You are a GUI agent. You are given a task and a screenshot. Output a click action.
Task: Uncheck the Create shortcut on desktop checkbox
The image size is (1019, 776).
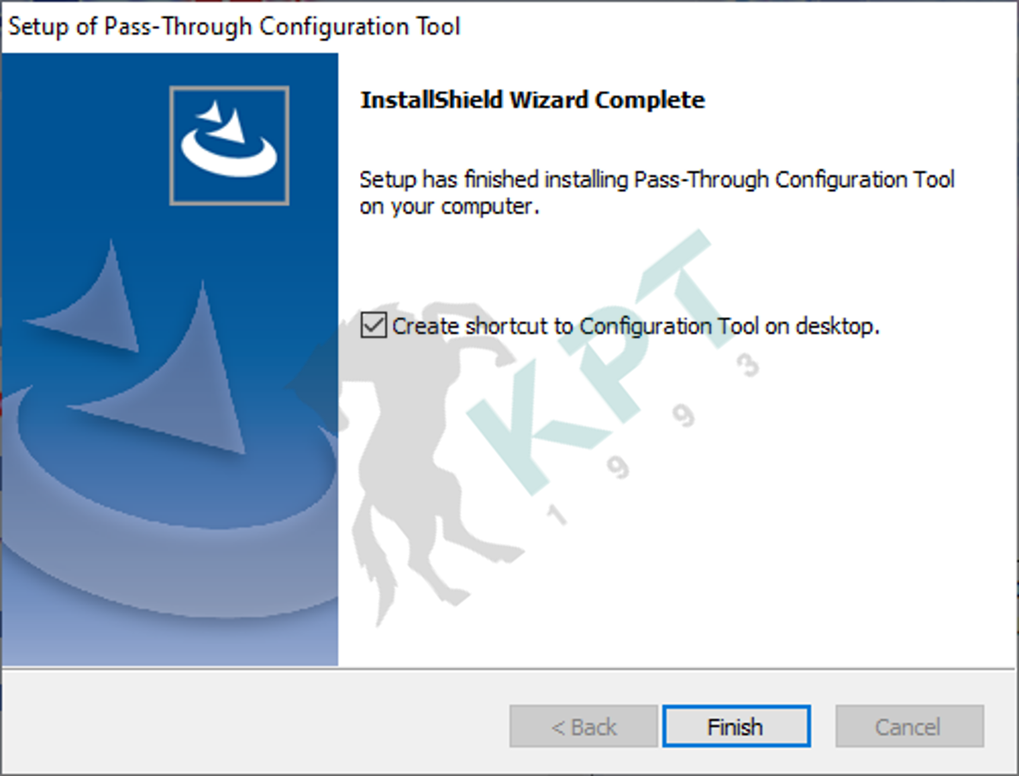click(373, 325)
